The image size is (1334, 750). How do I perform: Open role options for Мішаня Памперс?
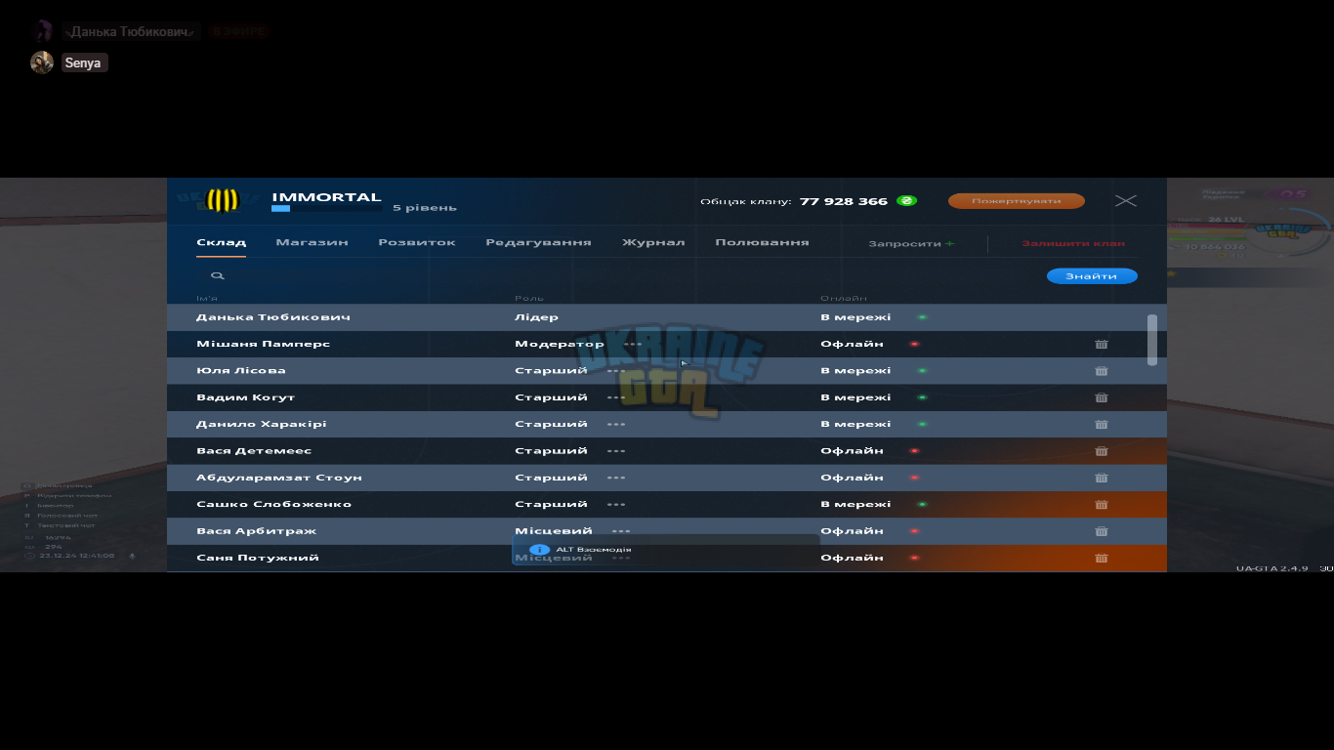click(633, 345)
